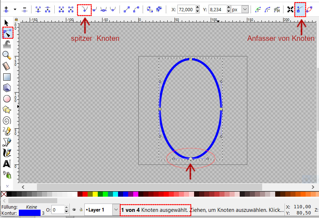Click the canvas scrollbar left arrow

(23, 187)
